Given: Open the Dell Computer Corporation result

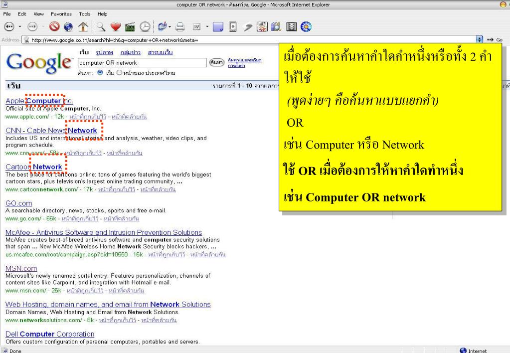Looking at the screenshot, I should pyautogui.click(x=50, y=334).
